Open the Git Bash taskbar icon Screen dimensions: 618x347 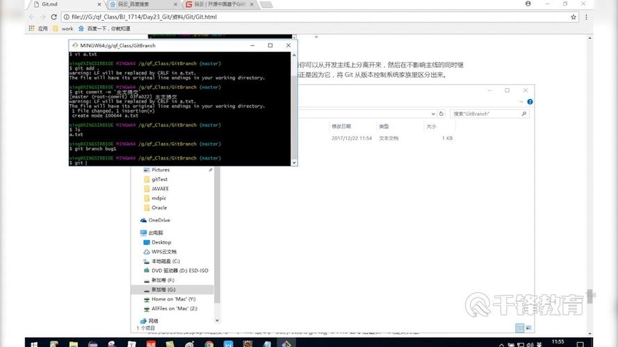(x=286, y=344)
